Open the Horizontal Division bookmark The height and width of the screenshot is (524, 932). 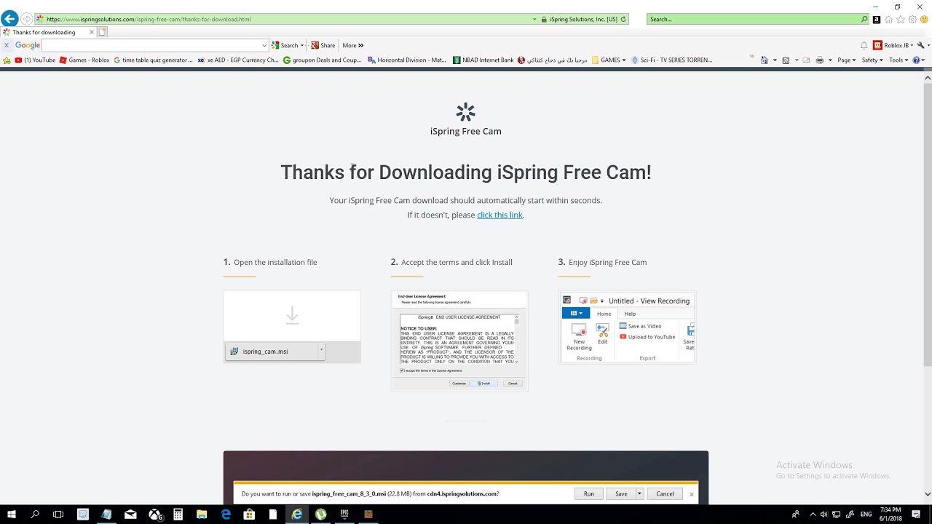(x=407, y=60)
